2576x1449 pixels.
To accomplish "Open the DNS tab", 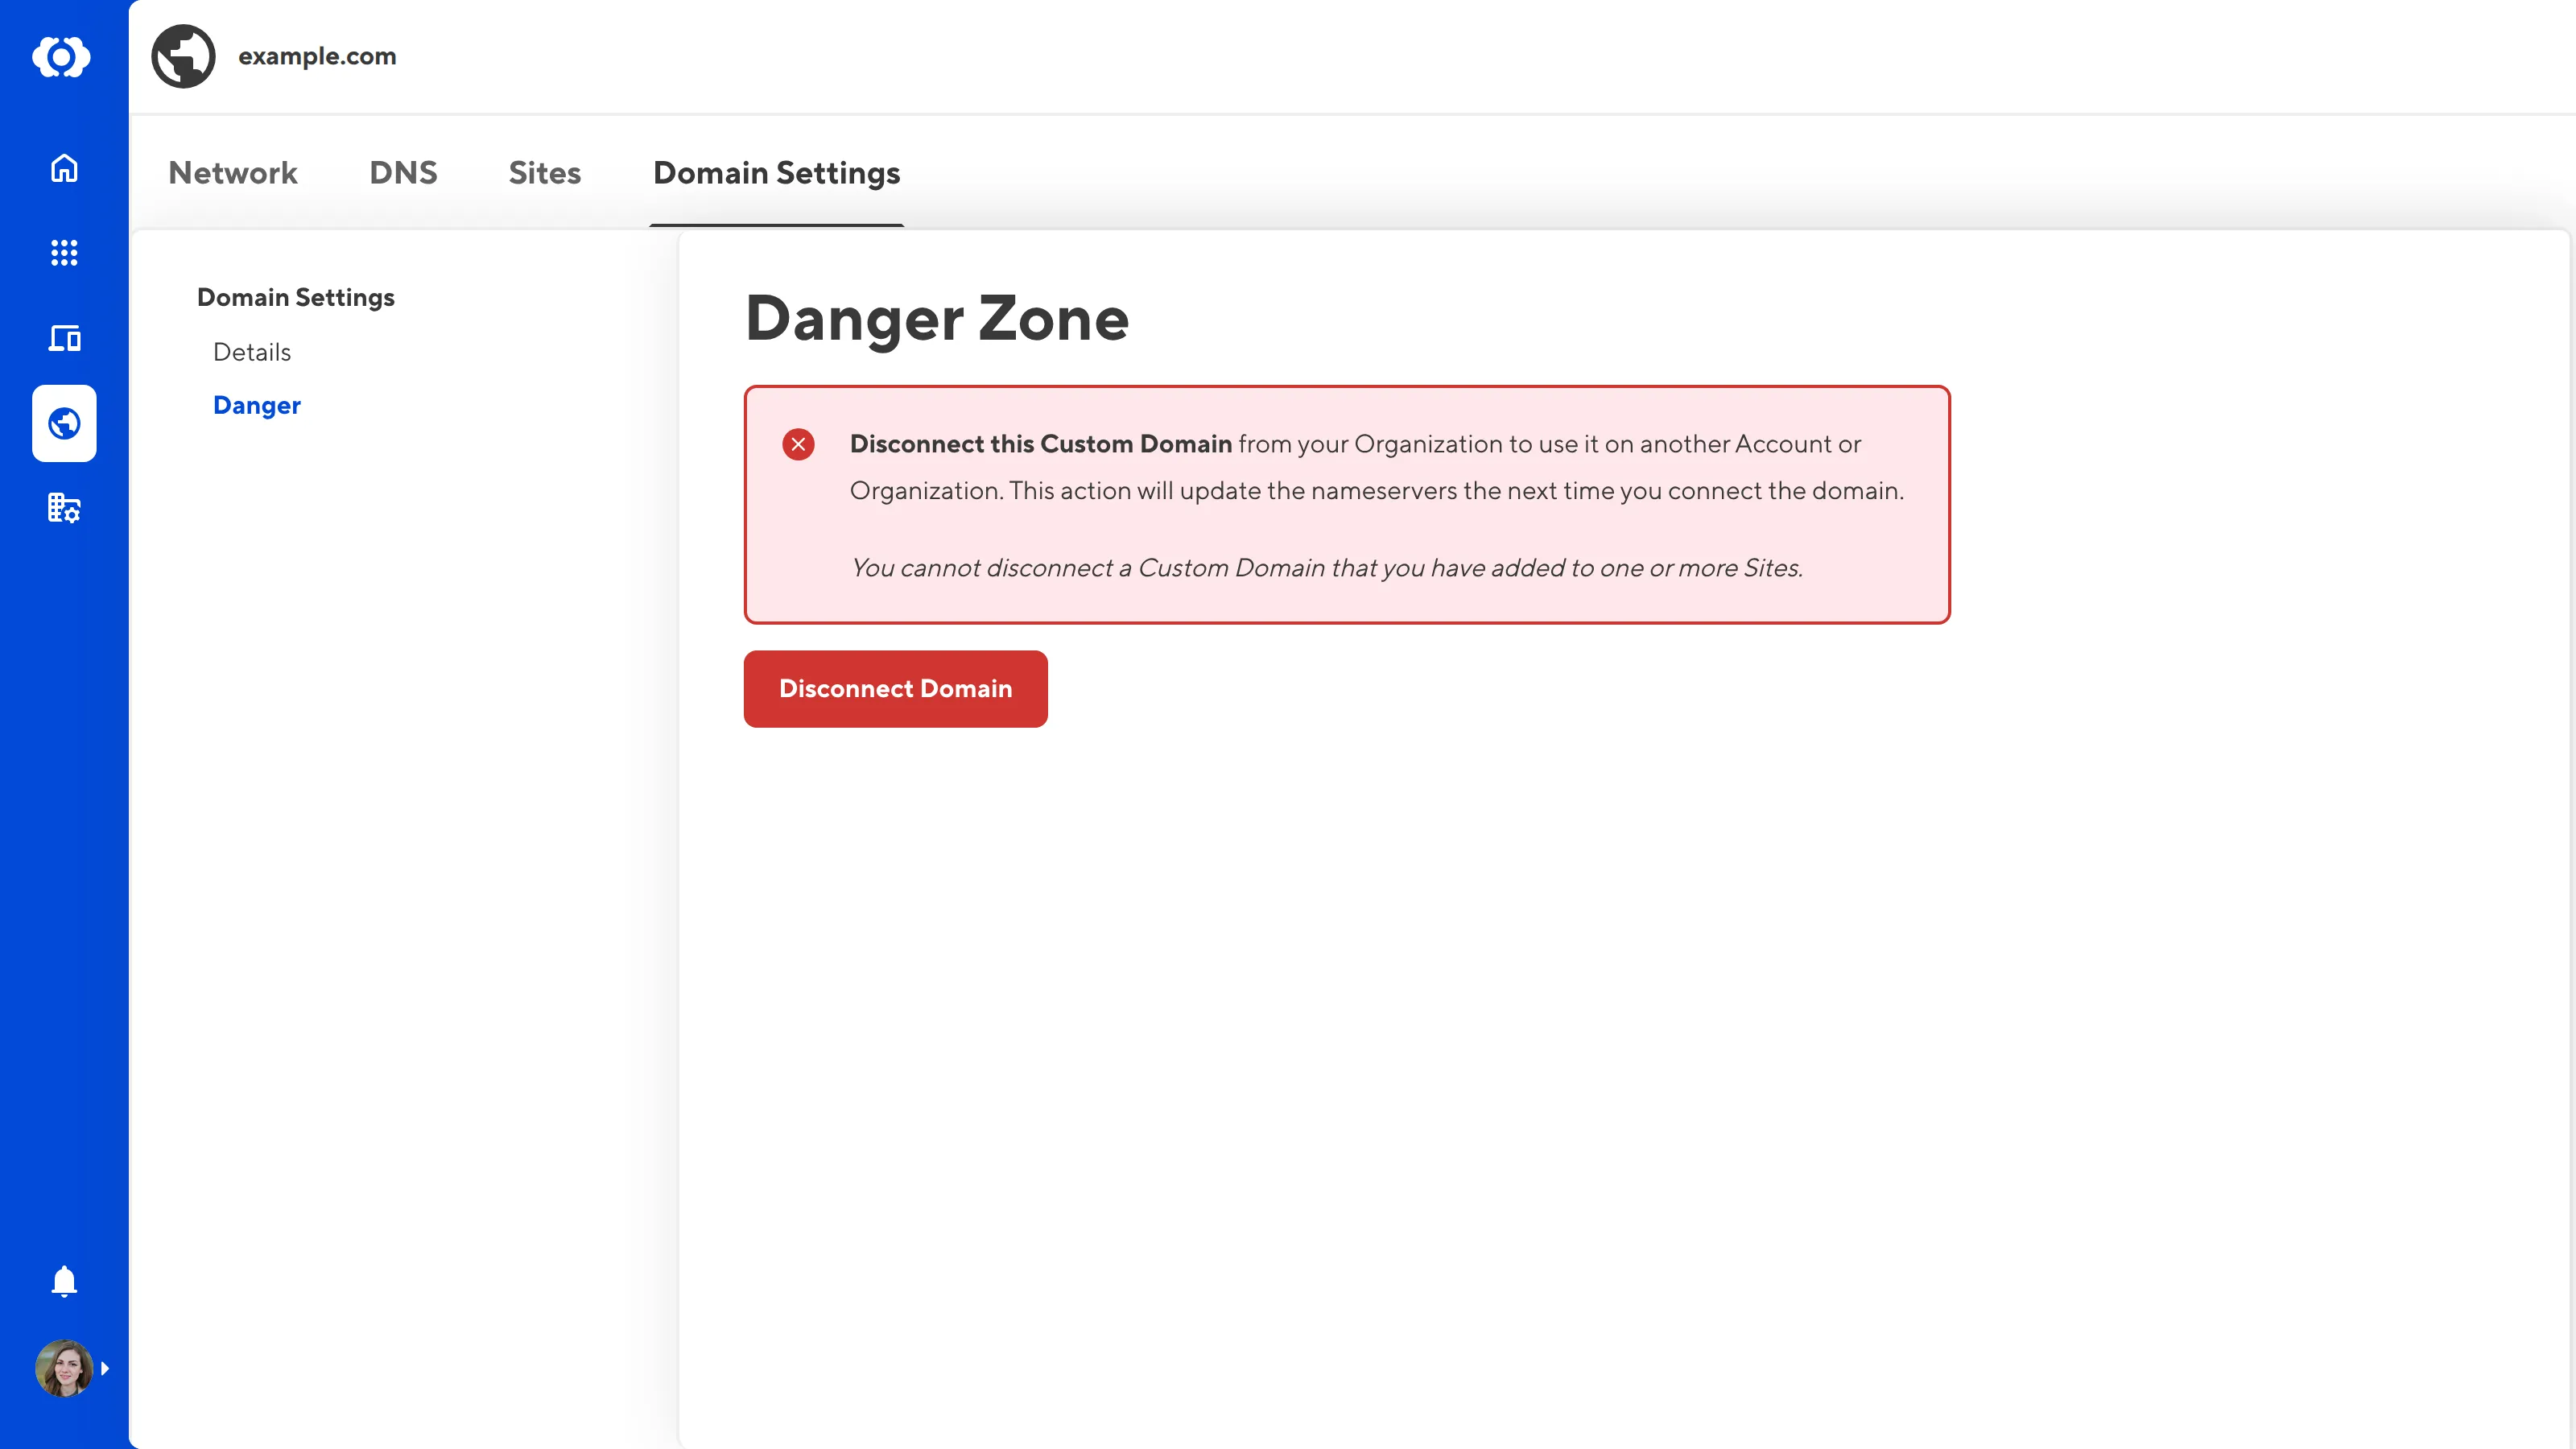I will click(404, 173).
